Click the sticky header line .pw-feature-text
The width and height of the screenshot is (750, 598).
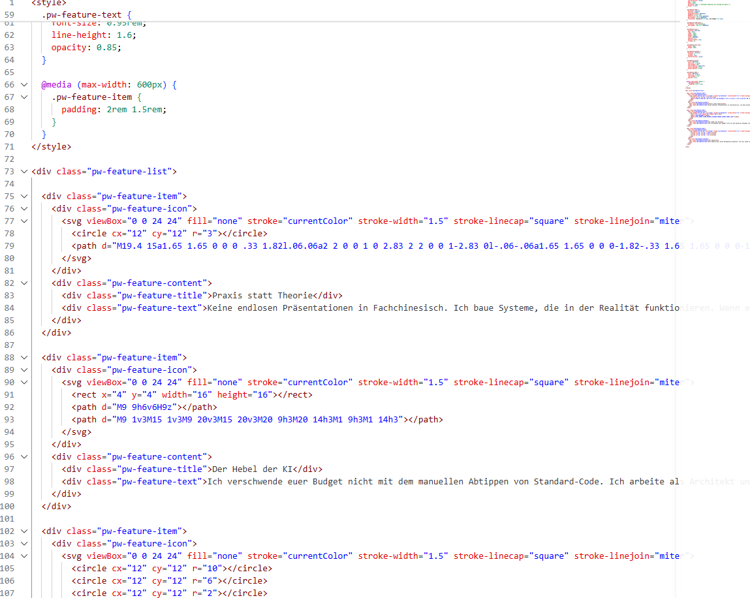(86, 15)
